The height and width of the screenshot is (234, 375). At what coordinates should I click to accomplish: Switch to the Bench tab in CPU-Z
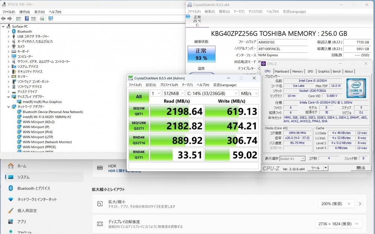[x=337, y=72]
